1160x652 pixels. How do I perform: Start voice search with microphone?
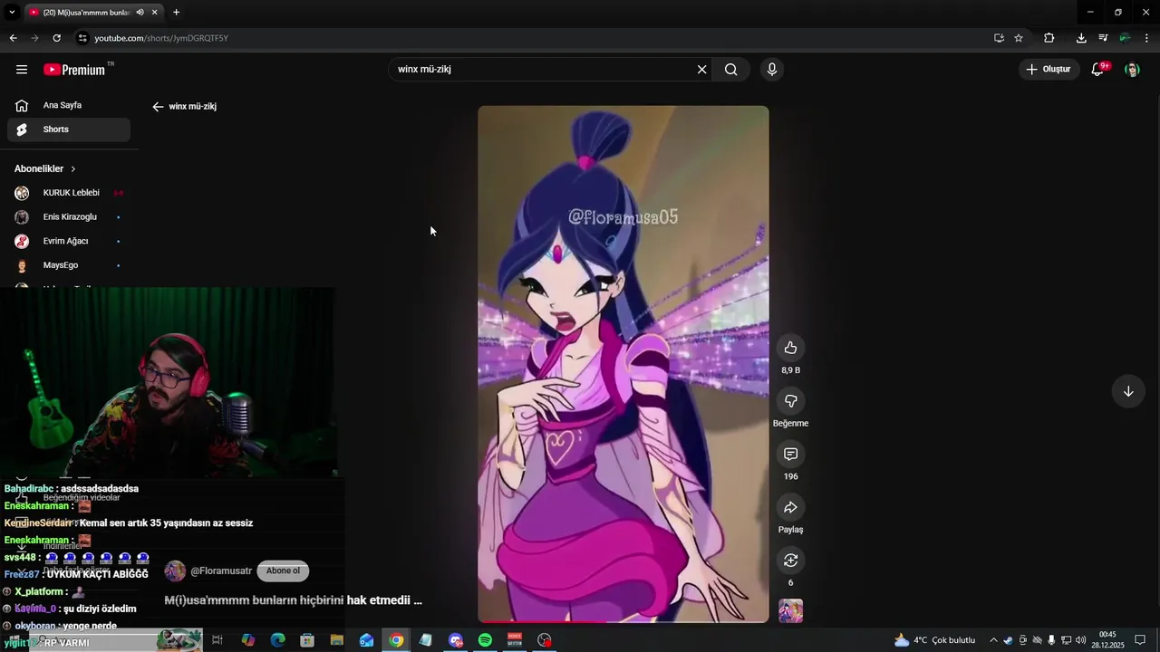(x=772, y=70)
